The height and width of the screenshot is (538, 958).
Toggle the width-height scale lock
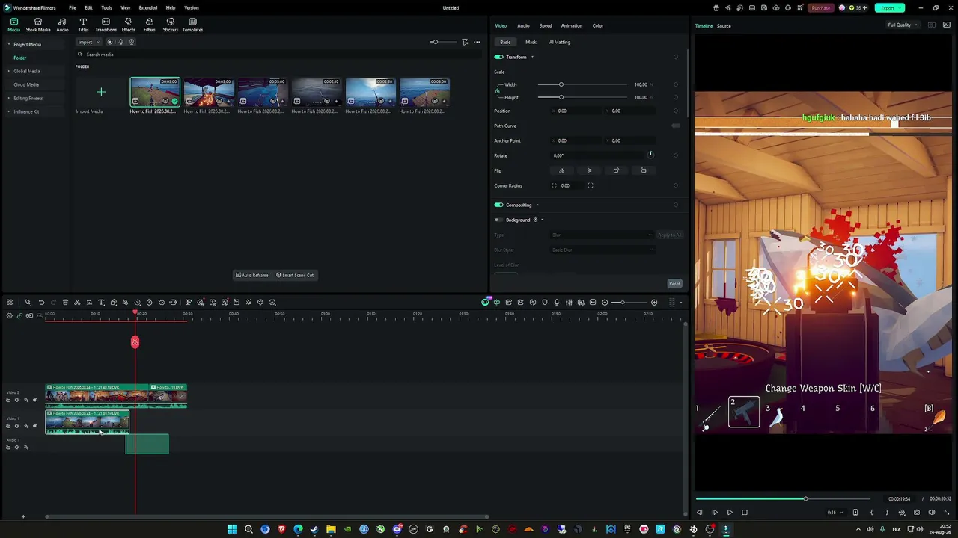pos(497,91)
